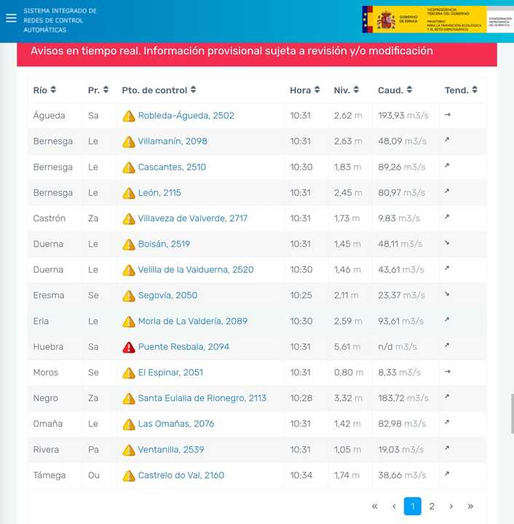Click warning icon for Cascantes
514x524 pixels.
[129, 167]
